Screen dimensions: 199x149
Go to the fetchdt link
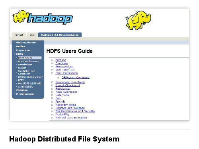pyautogui.click(x=60, y=101)
